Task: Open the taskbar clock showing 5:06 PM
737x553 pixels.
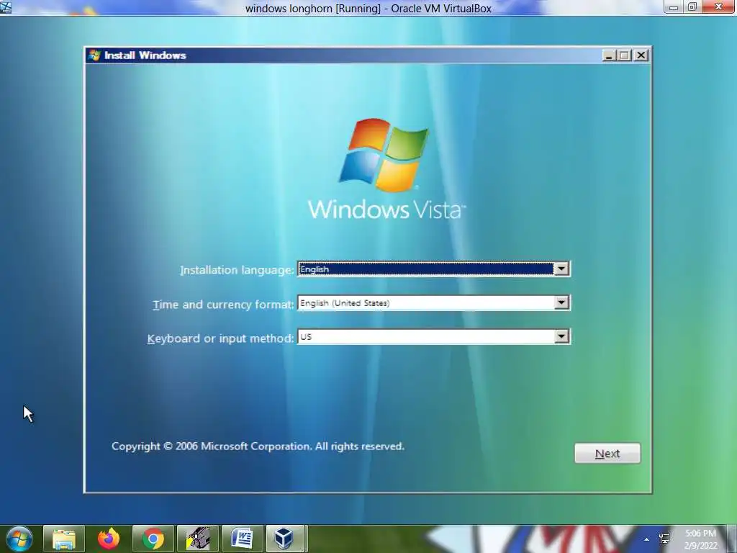Action: [x=700, y=539]
